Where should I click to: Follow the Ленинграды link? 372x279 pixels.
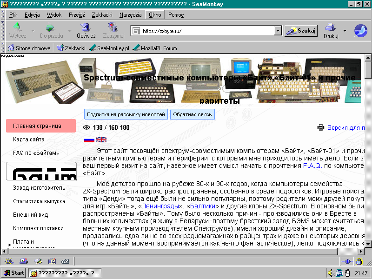160,206
